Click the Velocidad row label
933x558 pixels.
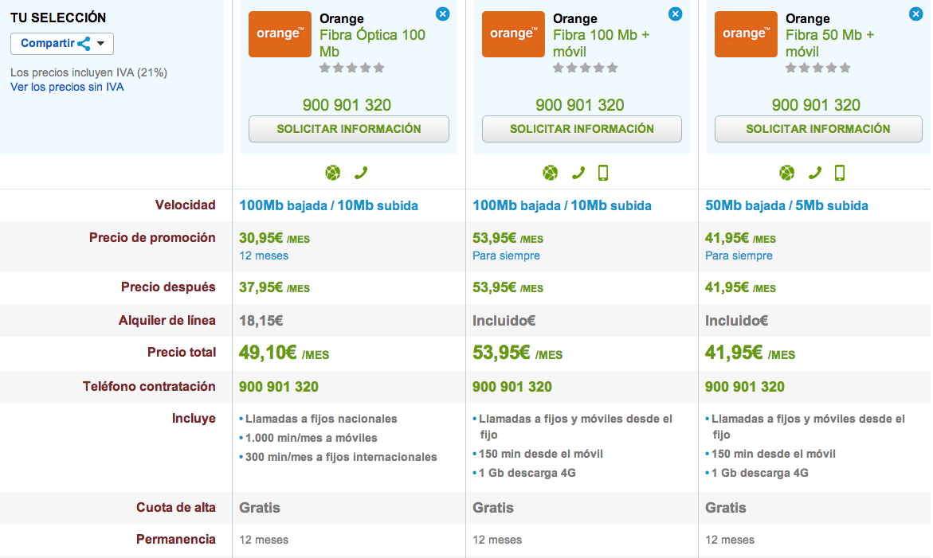[185, 205]
